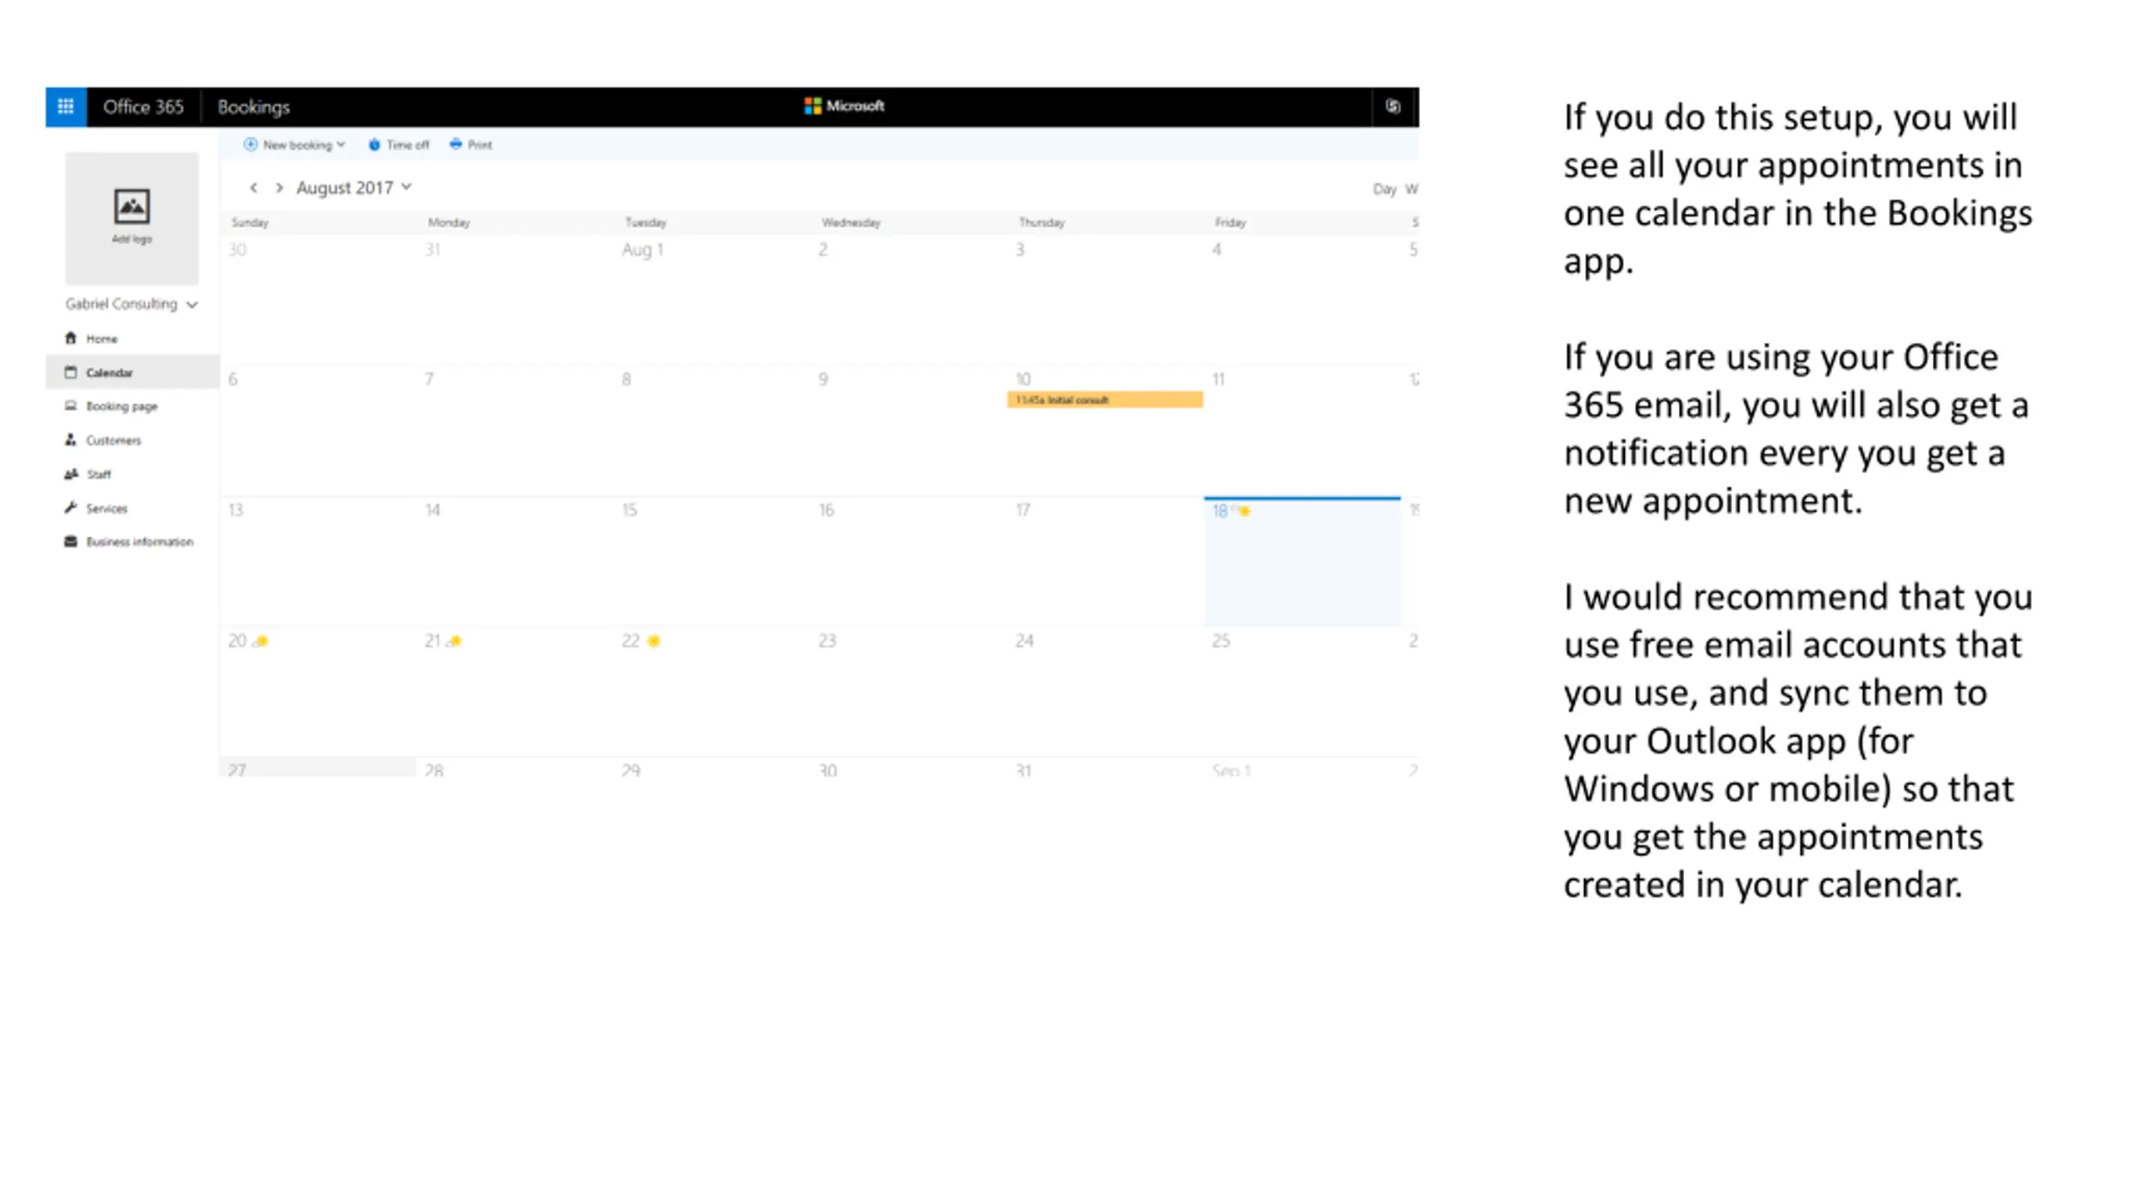Click the Add logo image placeholder
Screen dimensions: 2131x1199
point(132,217)
